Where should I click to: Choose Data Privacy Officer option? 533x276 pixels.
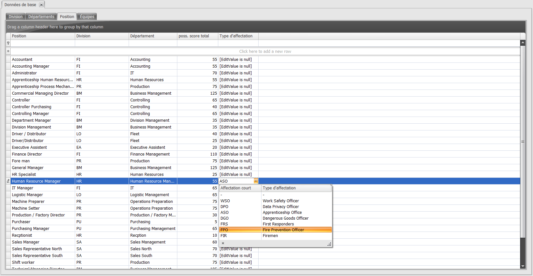pyautogui.click(x=281, y=207)
